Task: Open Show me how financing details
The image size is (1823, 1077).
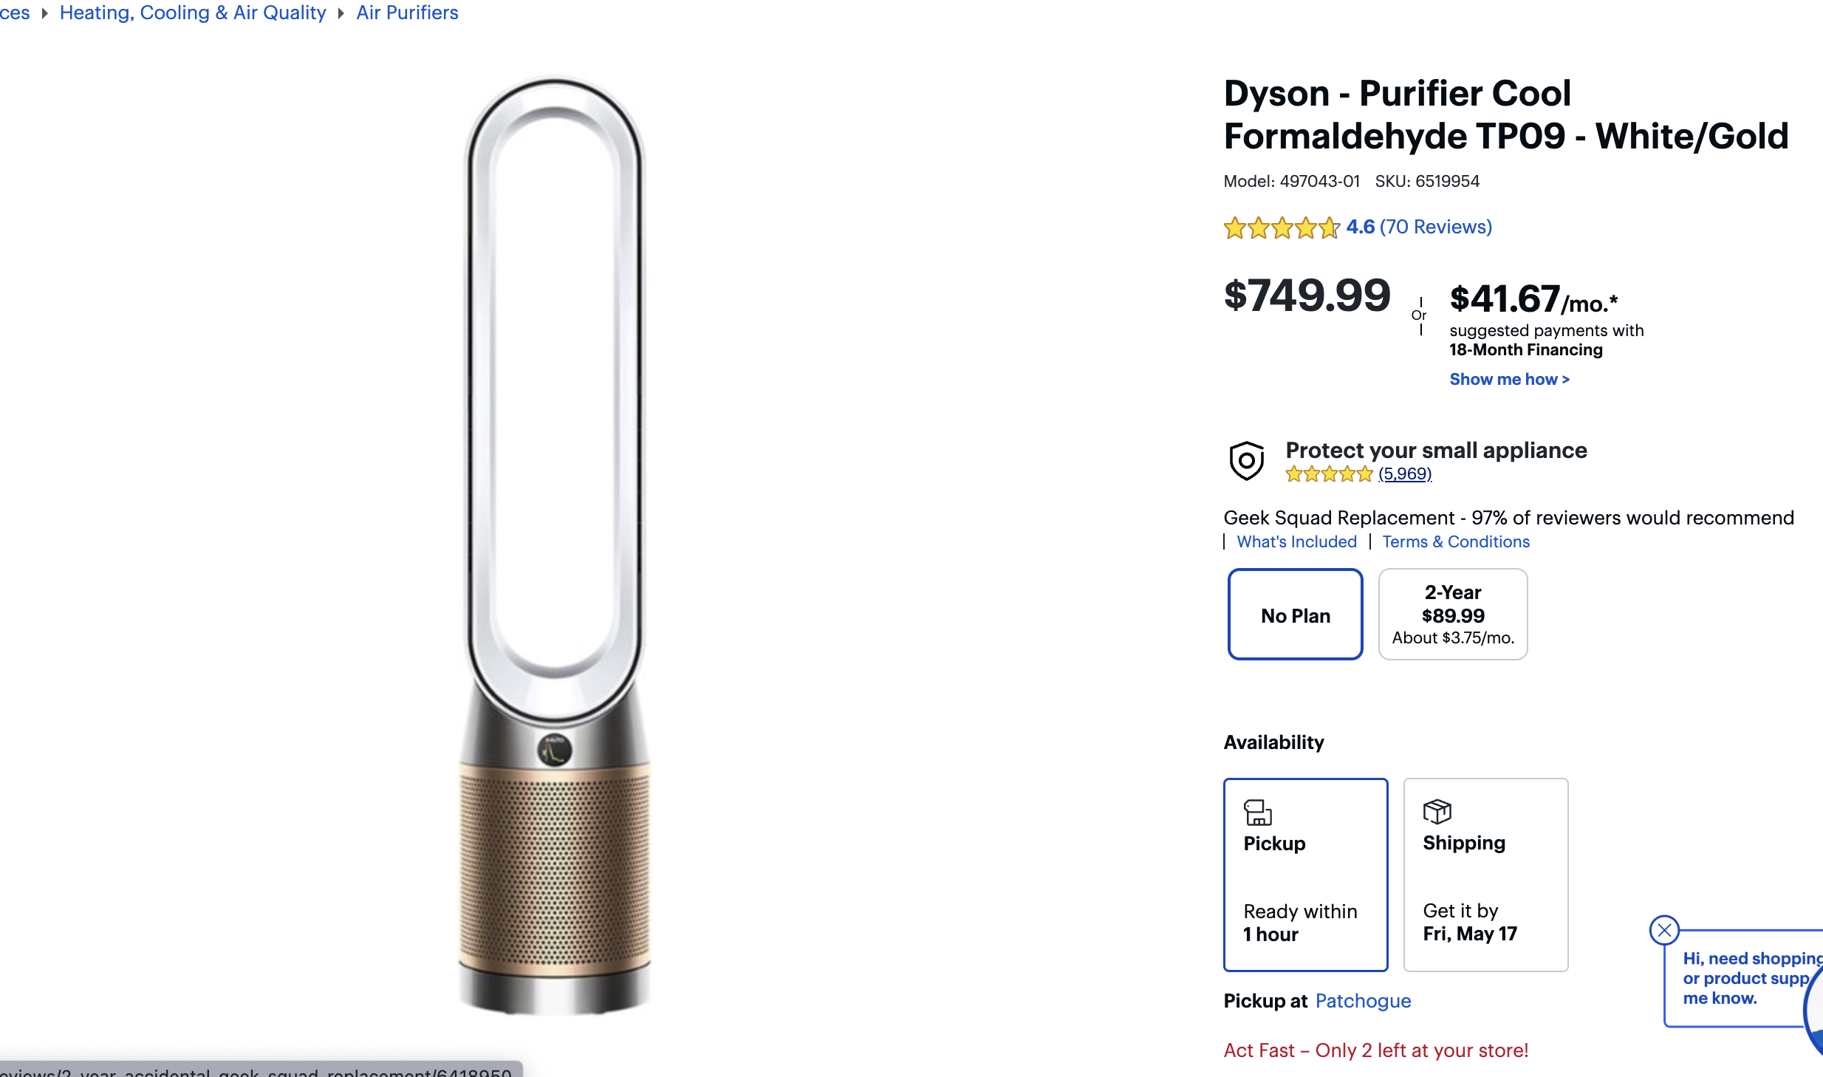Action: point(1509,380)
